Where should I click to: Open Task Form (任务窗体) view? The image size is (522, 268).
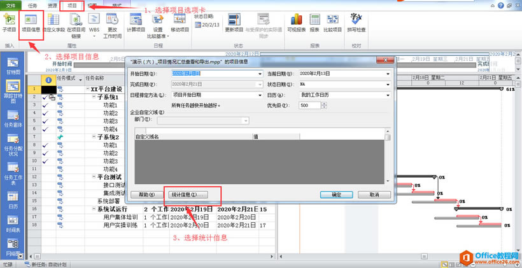click(x=13, y=119)
